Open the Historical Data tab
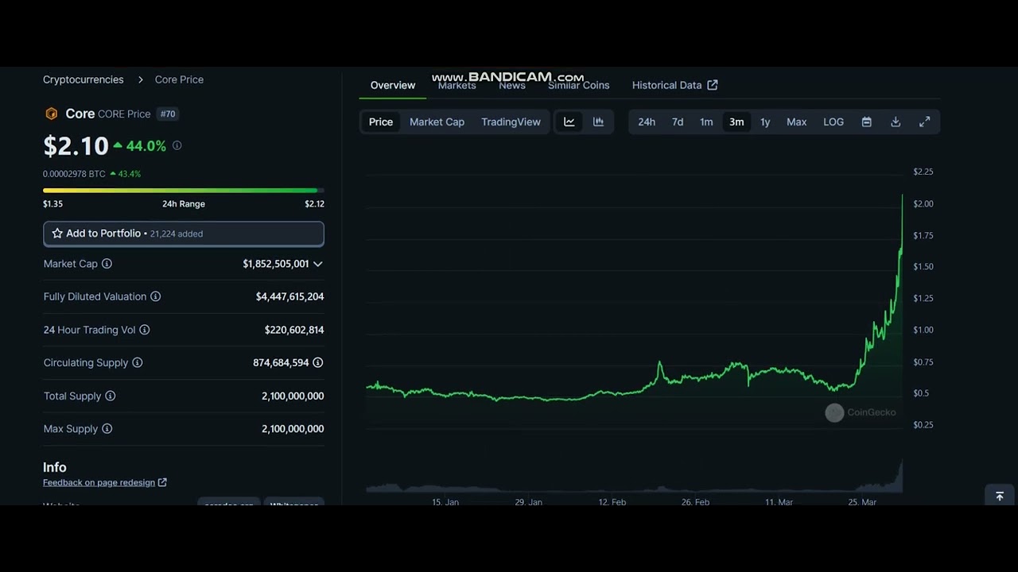Image resolution: width=1018 pixels, height=572 pixels. 674,85
